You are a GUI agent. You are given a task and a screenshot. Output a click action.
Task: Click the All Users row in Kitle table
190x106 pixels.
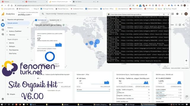(x=93, y=90)
